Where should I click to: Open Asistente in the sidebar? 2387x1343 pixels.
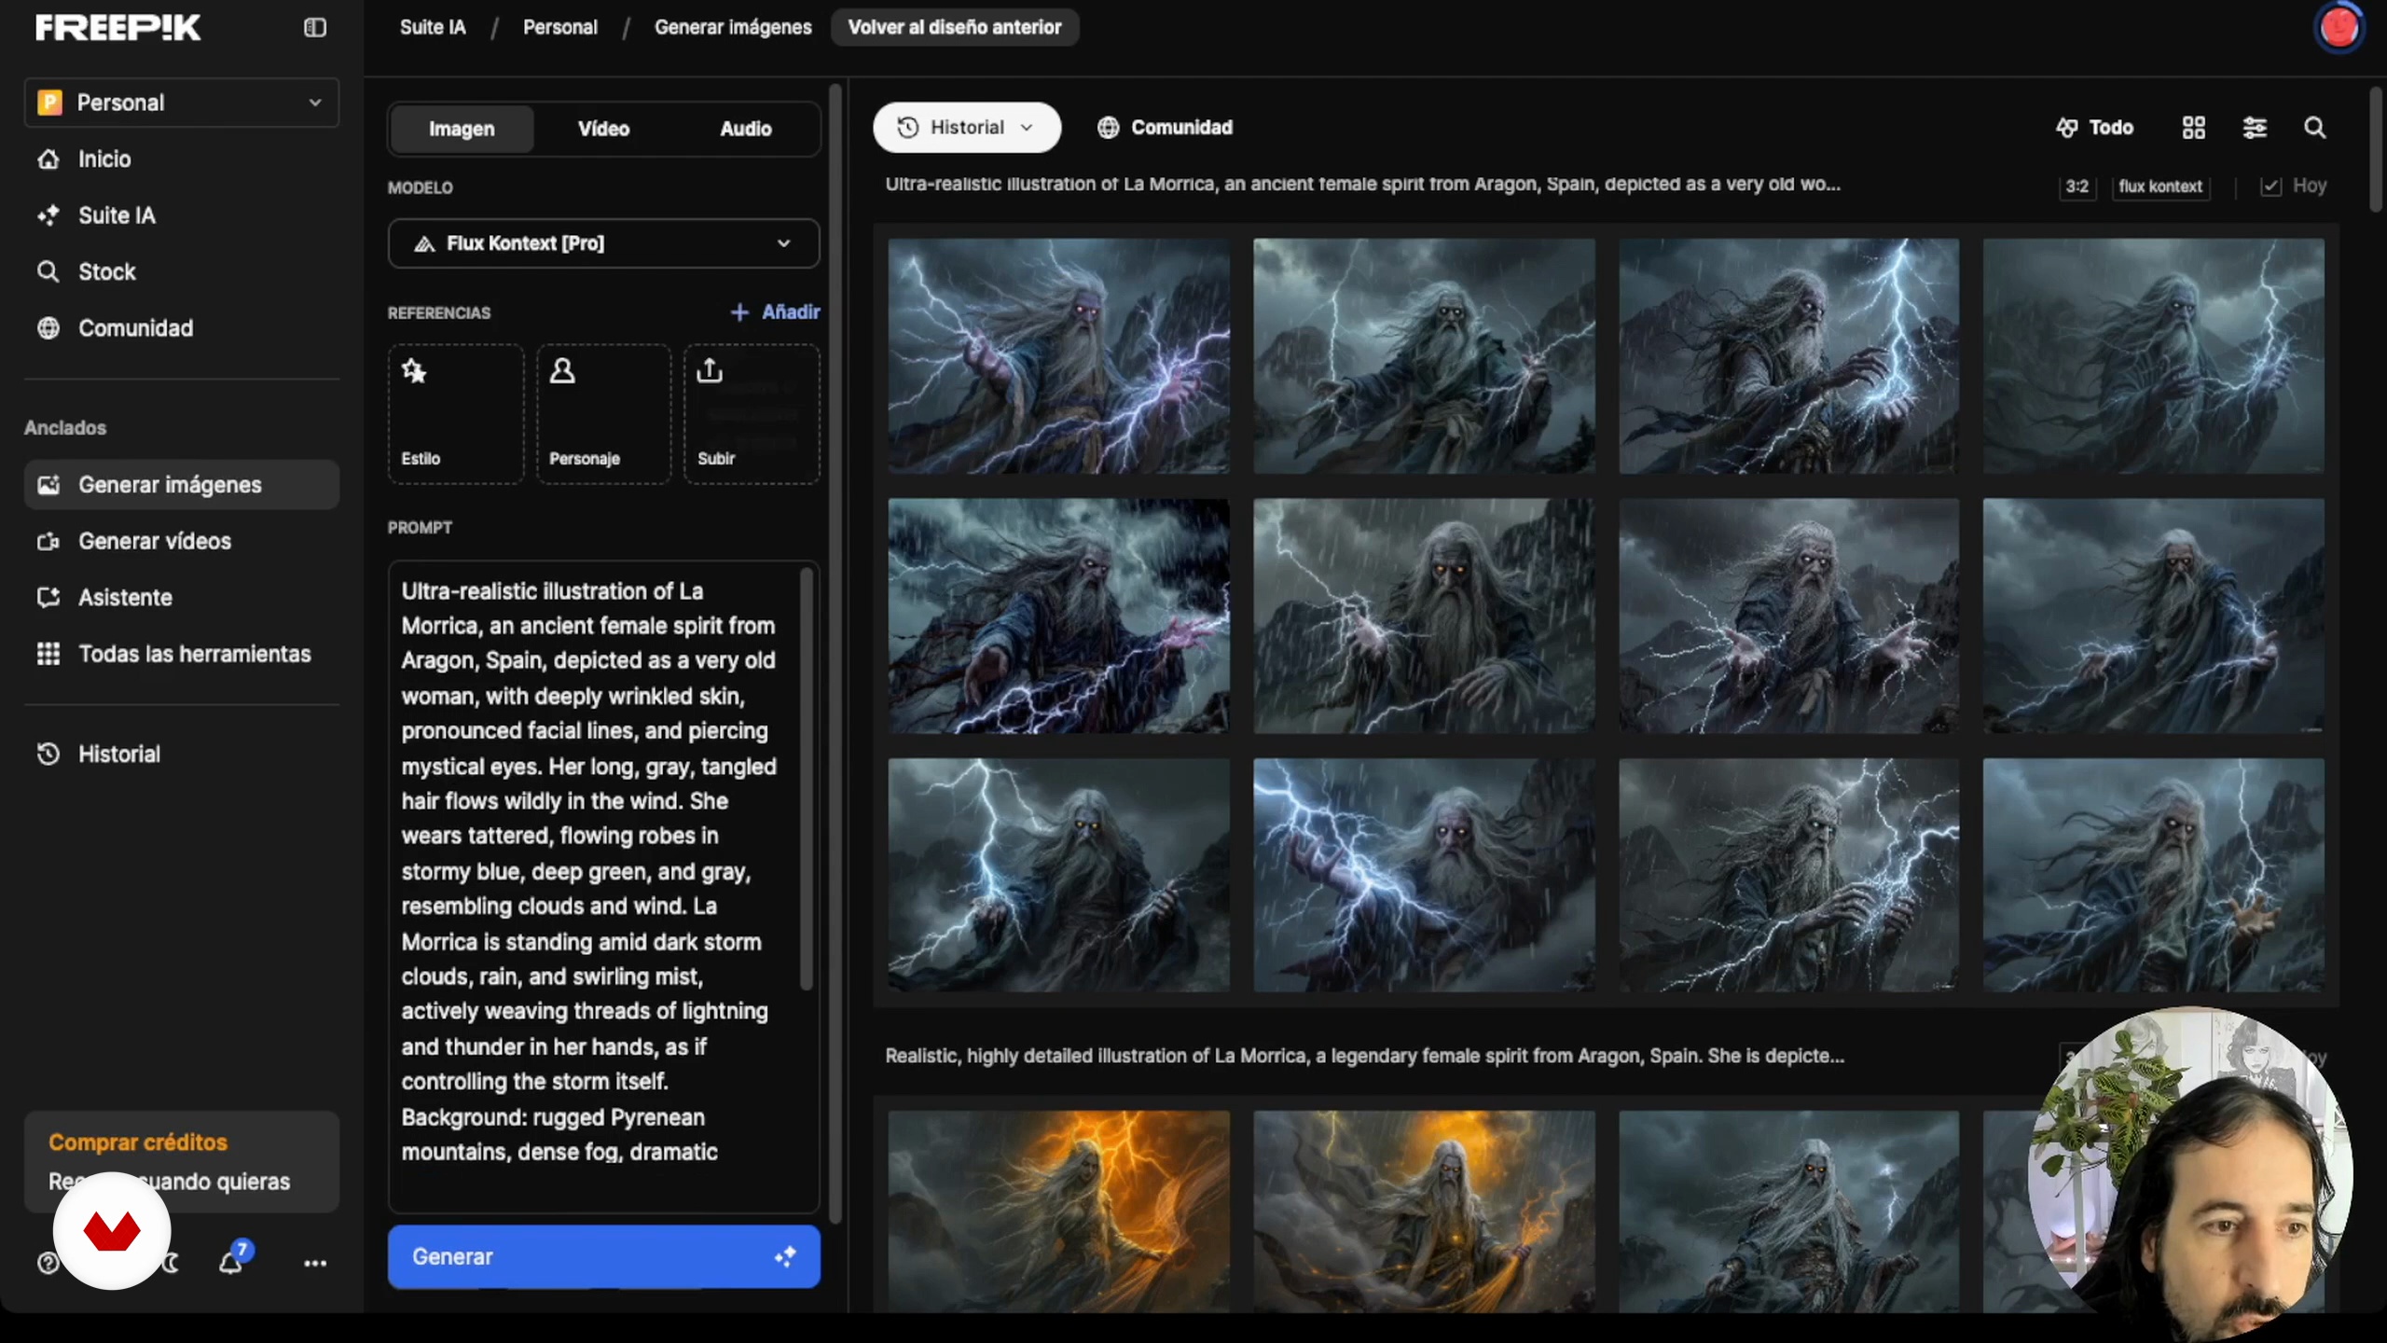click(x=182, y=598)
